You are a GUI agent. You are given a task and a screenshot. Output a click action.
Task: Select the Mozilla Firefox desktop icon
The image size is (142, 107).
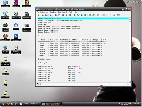(5, 38)
